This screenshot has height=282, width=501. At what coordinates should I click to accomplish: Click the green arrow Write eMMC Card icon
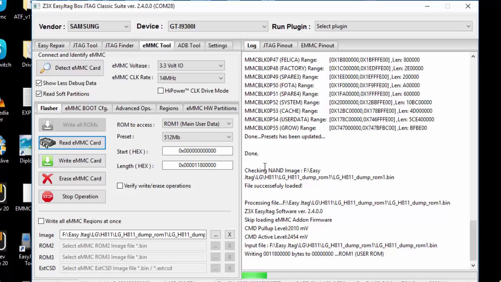[47, 161]
